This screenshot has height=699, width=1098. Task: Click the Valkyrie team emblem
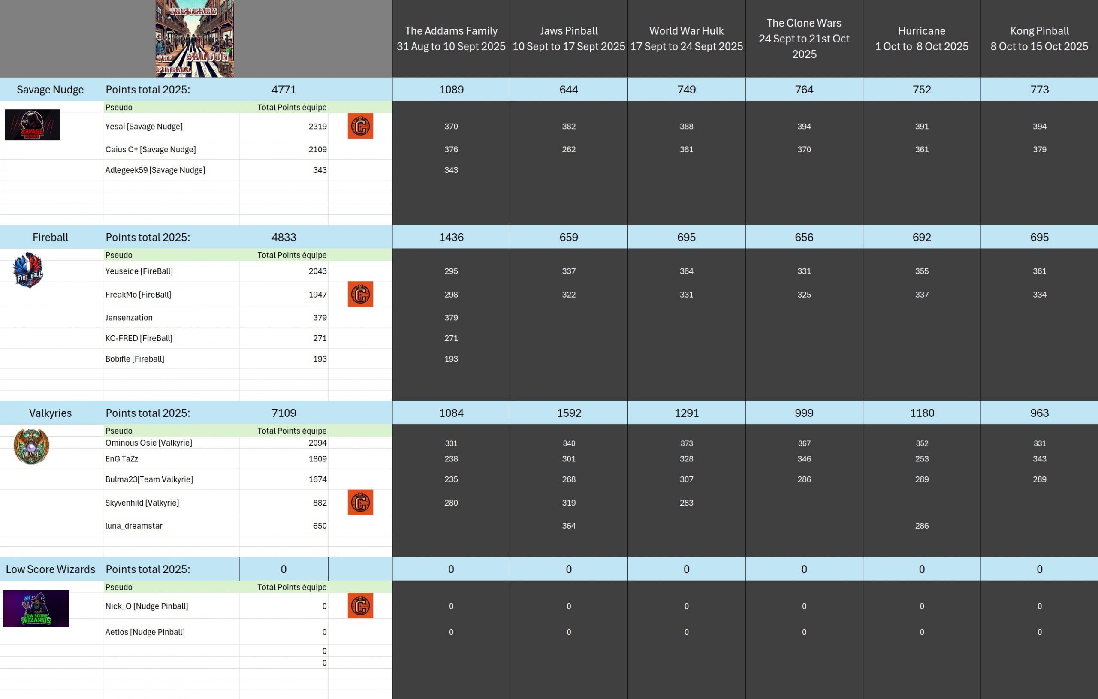click(31, 446)
